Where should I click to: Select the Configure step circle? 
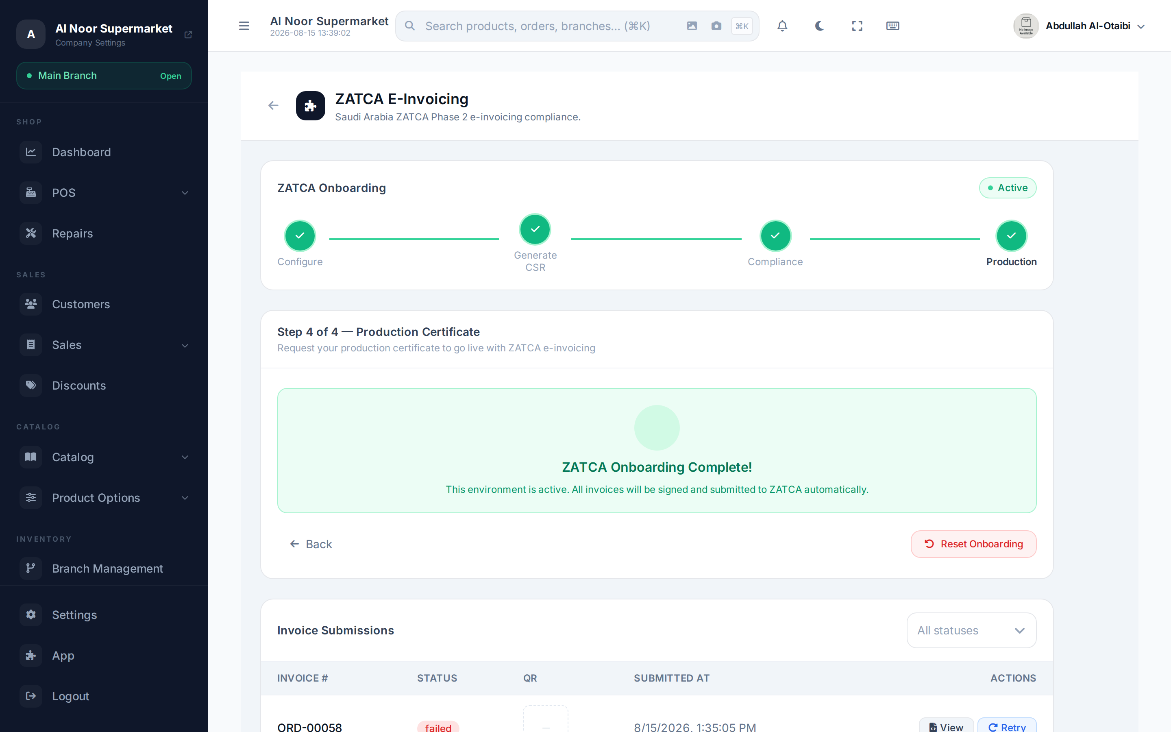tap(300, 236)
